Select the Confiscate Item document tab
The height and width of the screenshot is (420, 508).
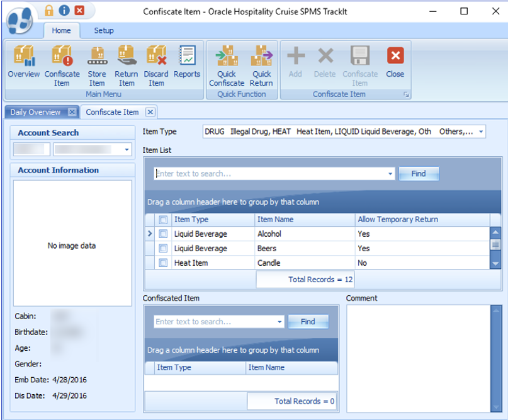(x=112, y=112)
